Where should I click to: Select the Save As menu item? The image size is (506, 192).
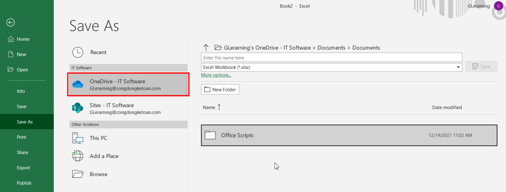[27, 122]
